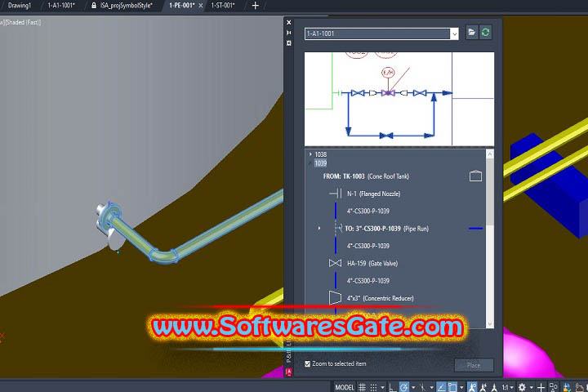Close the 1-PE-001* tab
The image size is (588, 392).
(201, 6)
